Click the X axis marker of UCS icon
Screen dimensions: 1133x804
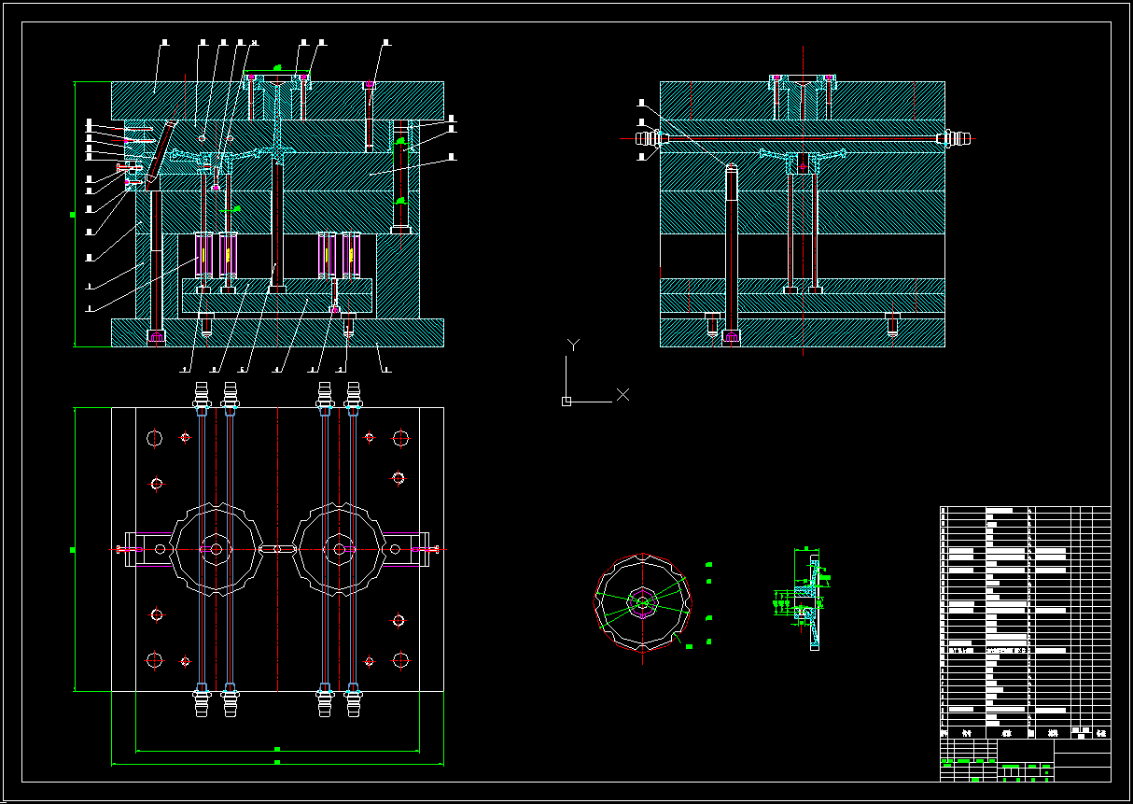tap(622, 395)
